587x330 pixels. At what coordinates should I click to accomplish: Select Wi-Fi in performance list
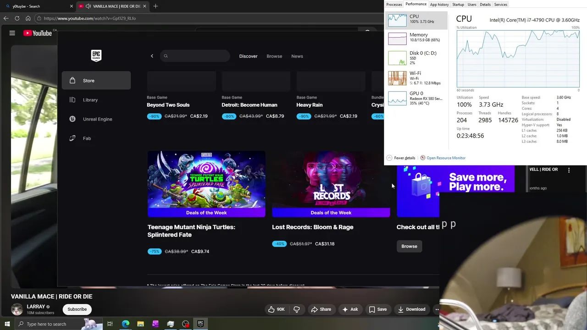click(x=416, y=78)
